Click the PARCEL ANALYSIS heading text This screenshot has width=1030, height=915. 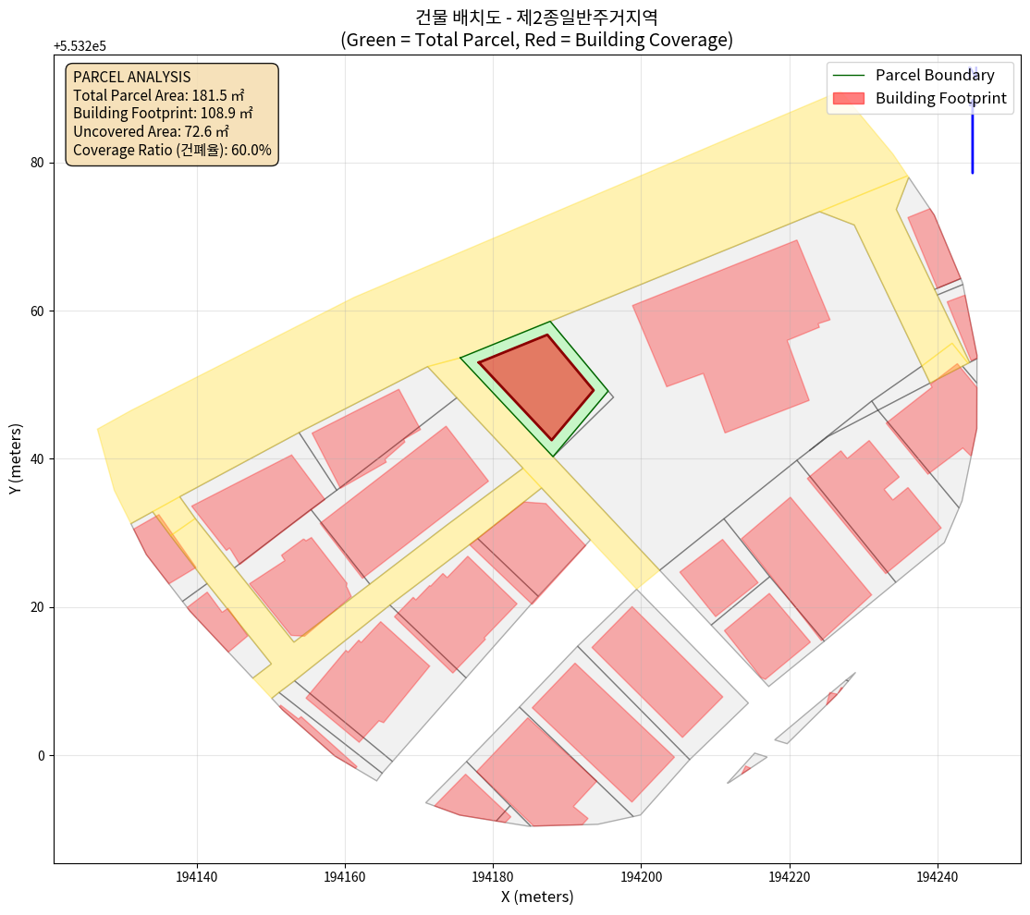coord(131,77)
